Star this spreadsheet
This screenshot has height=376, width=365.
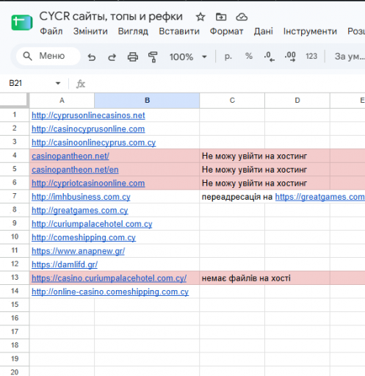click(x=200, y=17)
